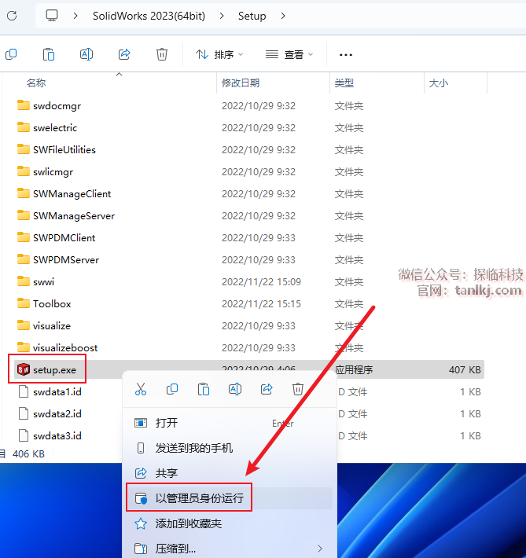The height and width of the screenshot is (558, 526).
Task: Select the swwi folder
Action: coord(43,282)
